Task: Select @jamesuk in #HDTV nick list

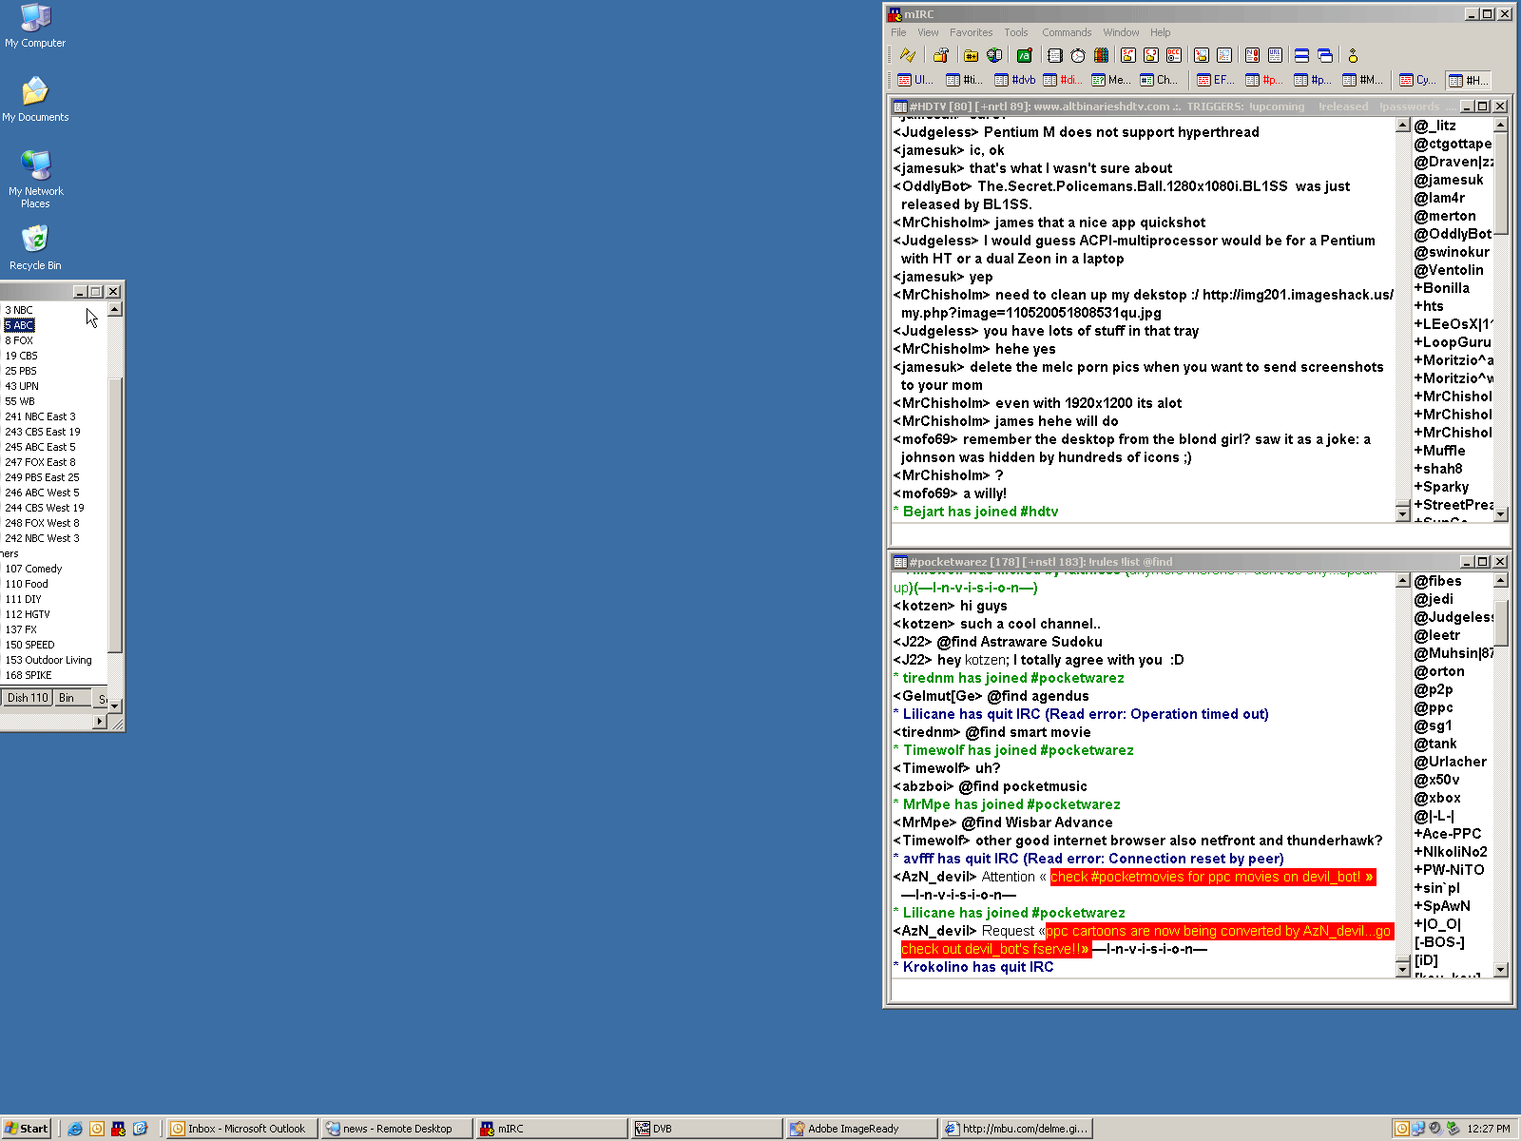Action: [x=1448, y=180]
